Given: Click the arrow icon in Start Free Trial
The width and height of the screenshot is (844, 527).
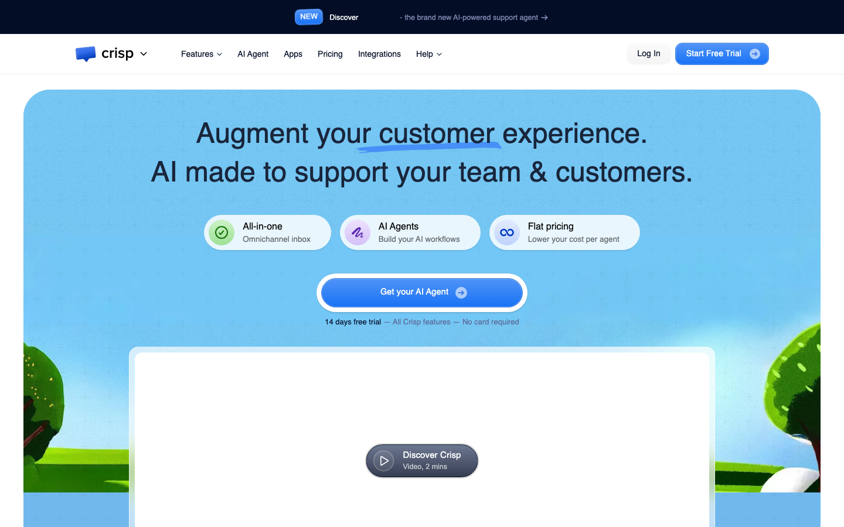Looking at the screenshot, I should 755,54.
